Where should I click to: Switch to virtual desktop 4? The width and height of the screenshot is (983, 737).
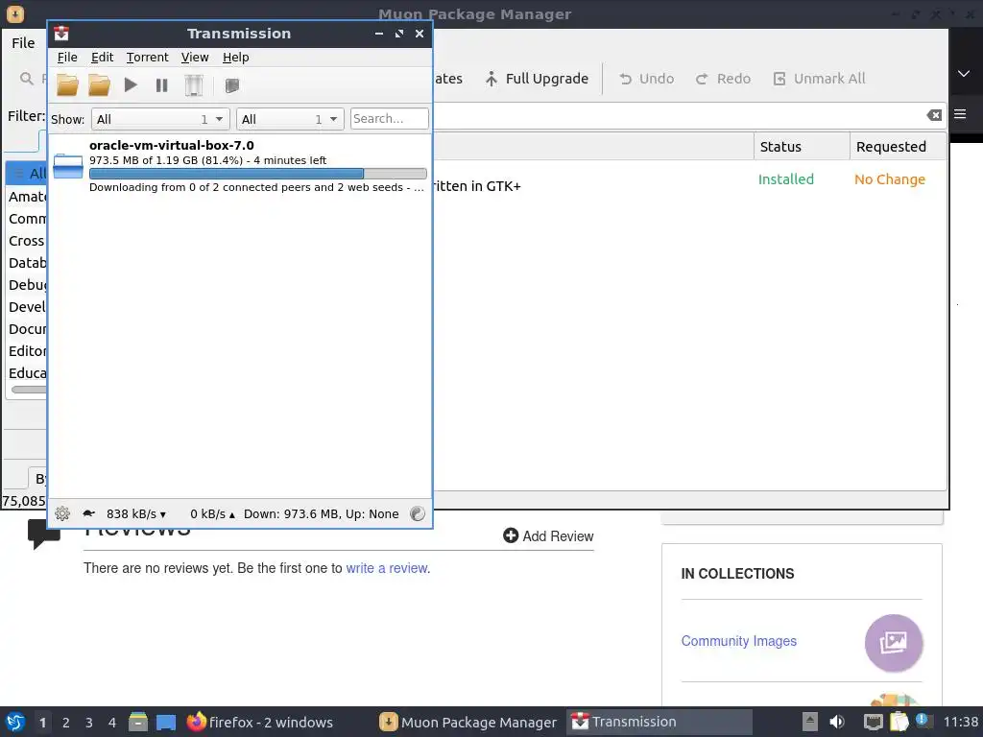[x=112, y=723]
